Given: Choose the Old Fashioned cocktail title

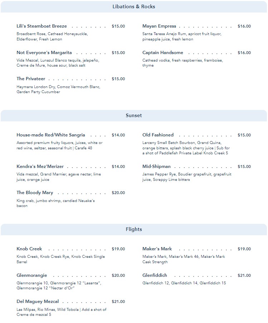Looking at the screenshot, I should pos(158,135).
